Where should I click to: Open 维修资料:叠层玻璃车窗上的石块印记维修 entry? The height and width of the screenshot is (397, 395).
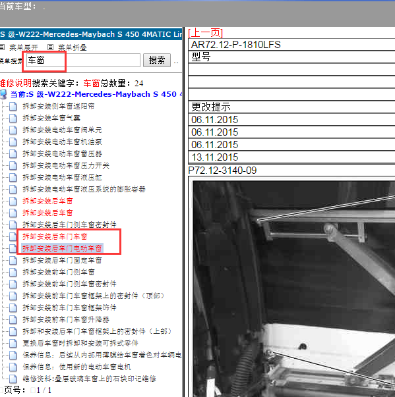[x=89, y=379]
